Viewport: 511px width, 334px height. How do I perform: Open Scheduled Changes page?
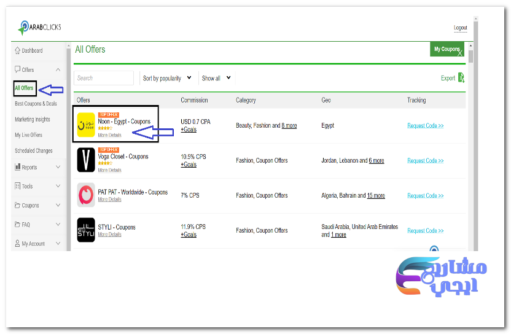(34, 150)
